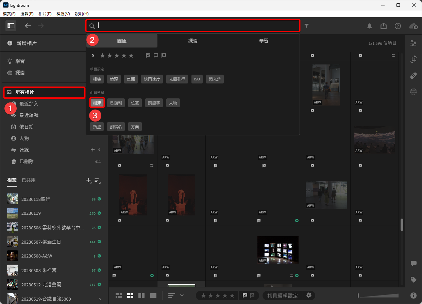Image resolution: width=422 pixels, height=304 pixels.
Task: Open the 20230512-北港藝閣 album
Action: (x=41, y=285)
